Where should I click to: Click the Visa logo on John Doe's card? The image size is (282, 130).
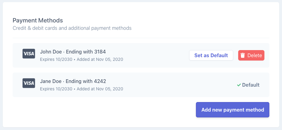tap(29, 54)
